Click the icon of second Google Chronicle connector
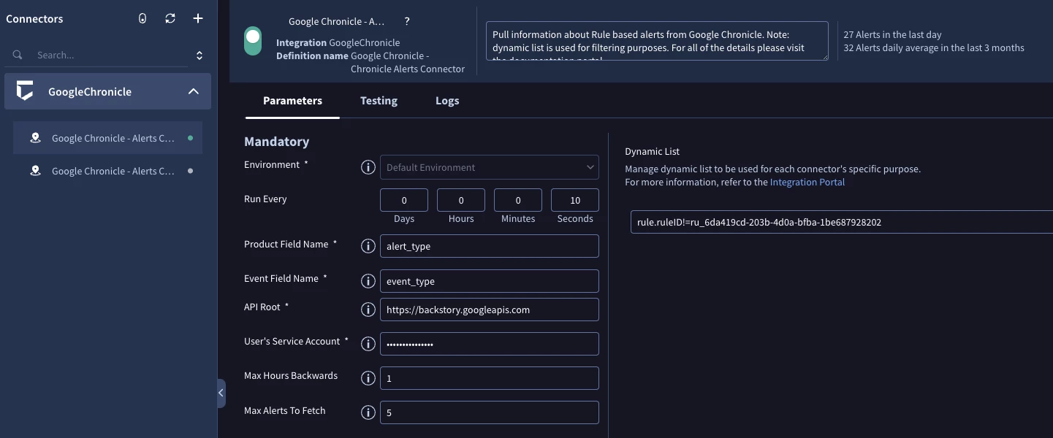Image resolution: width=1053 pixels, height=438 pixels. (35, 171)
